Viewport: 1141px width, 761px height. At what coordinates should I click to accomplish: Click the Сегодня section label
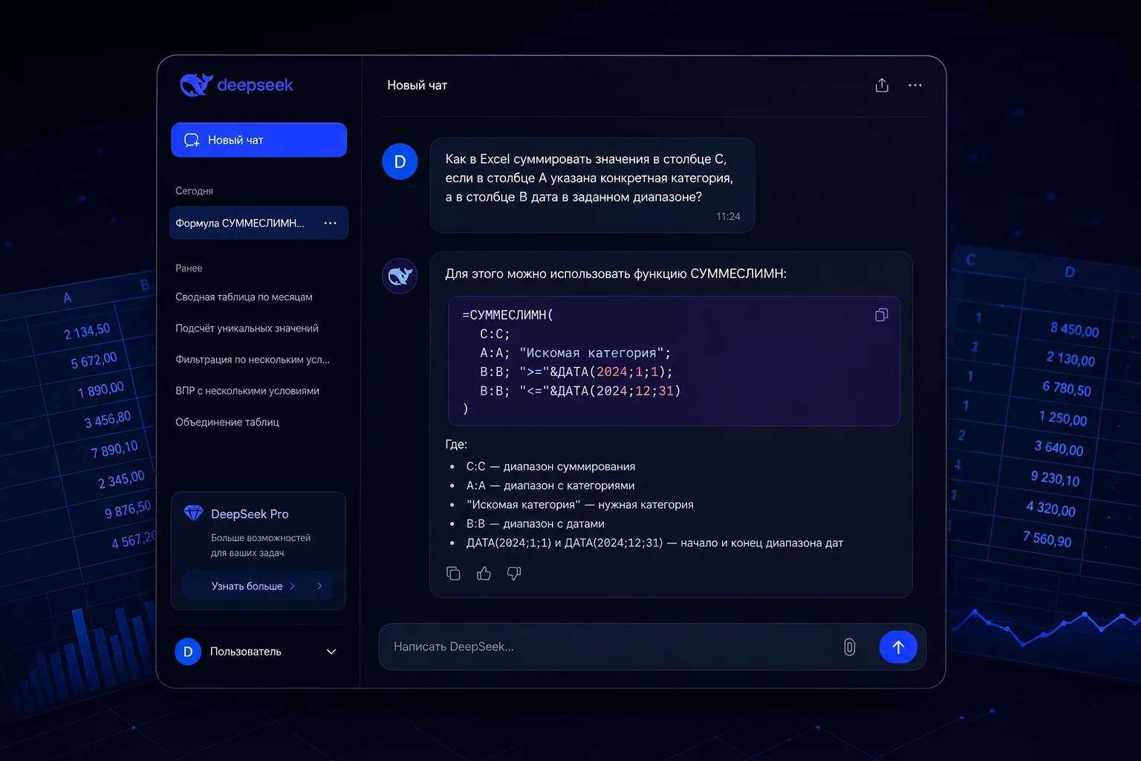[194, 191]
